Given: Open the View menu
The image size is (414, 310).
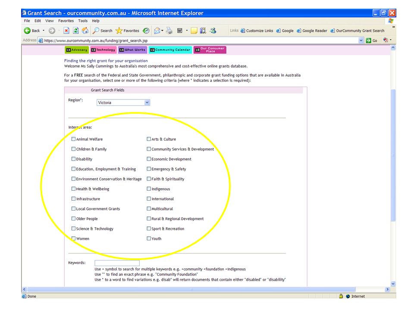Looking at the screenshot, I should point(49,21).
